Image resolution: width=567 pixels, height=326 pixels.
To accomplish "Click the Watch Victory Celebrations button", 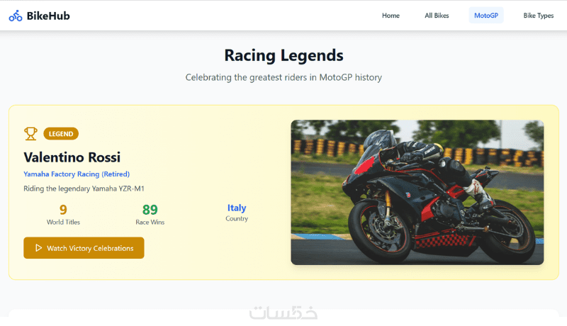I will (x=84, y=248).
